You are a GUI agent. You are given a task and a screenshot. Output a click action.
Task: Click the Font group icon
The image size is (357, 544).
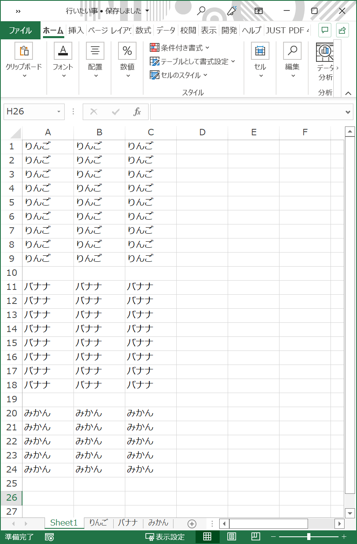click(x=63, y=51)
